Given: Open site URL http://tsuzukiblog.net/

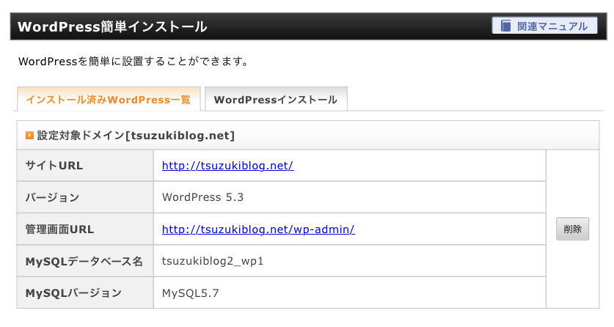Looking at the screenshot, I should pyautogui.click(x=227, y=166).
